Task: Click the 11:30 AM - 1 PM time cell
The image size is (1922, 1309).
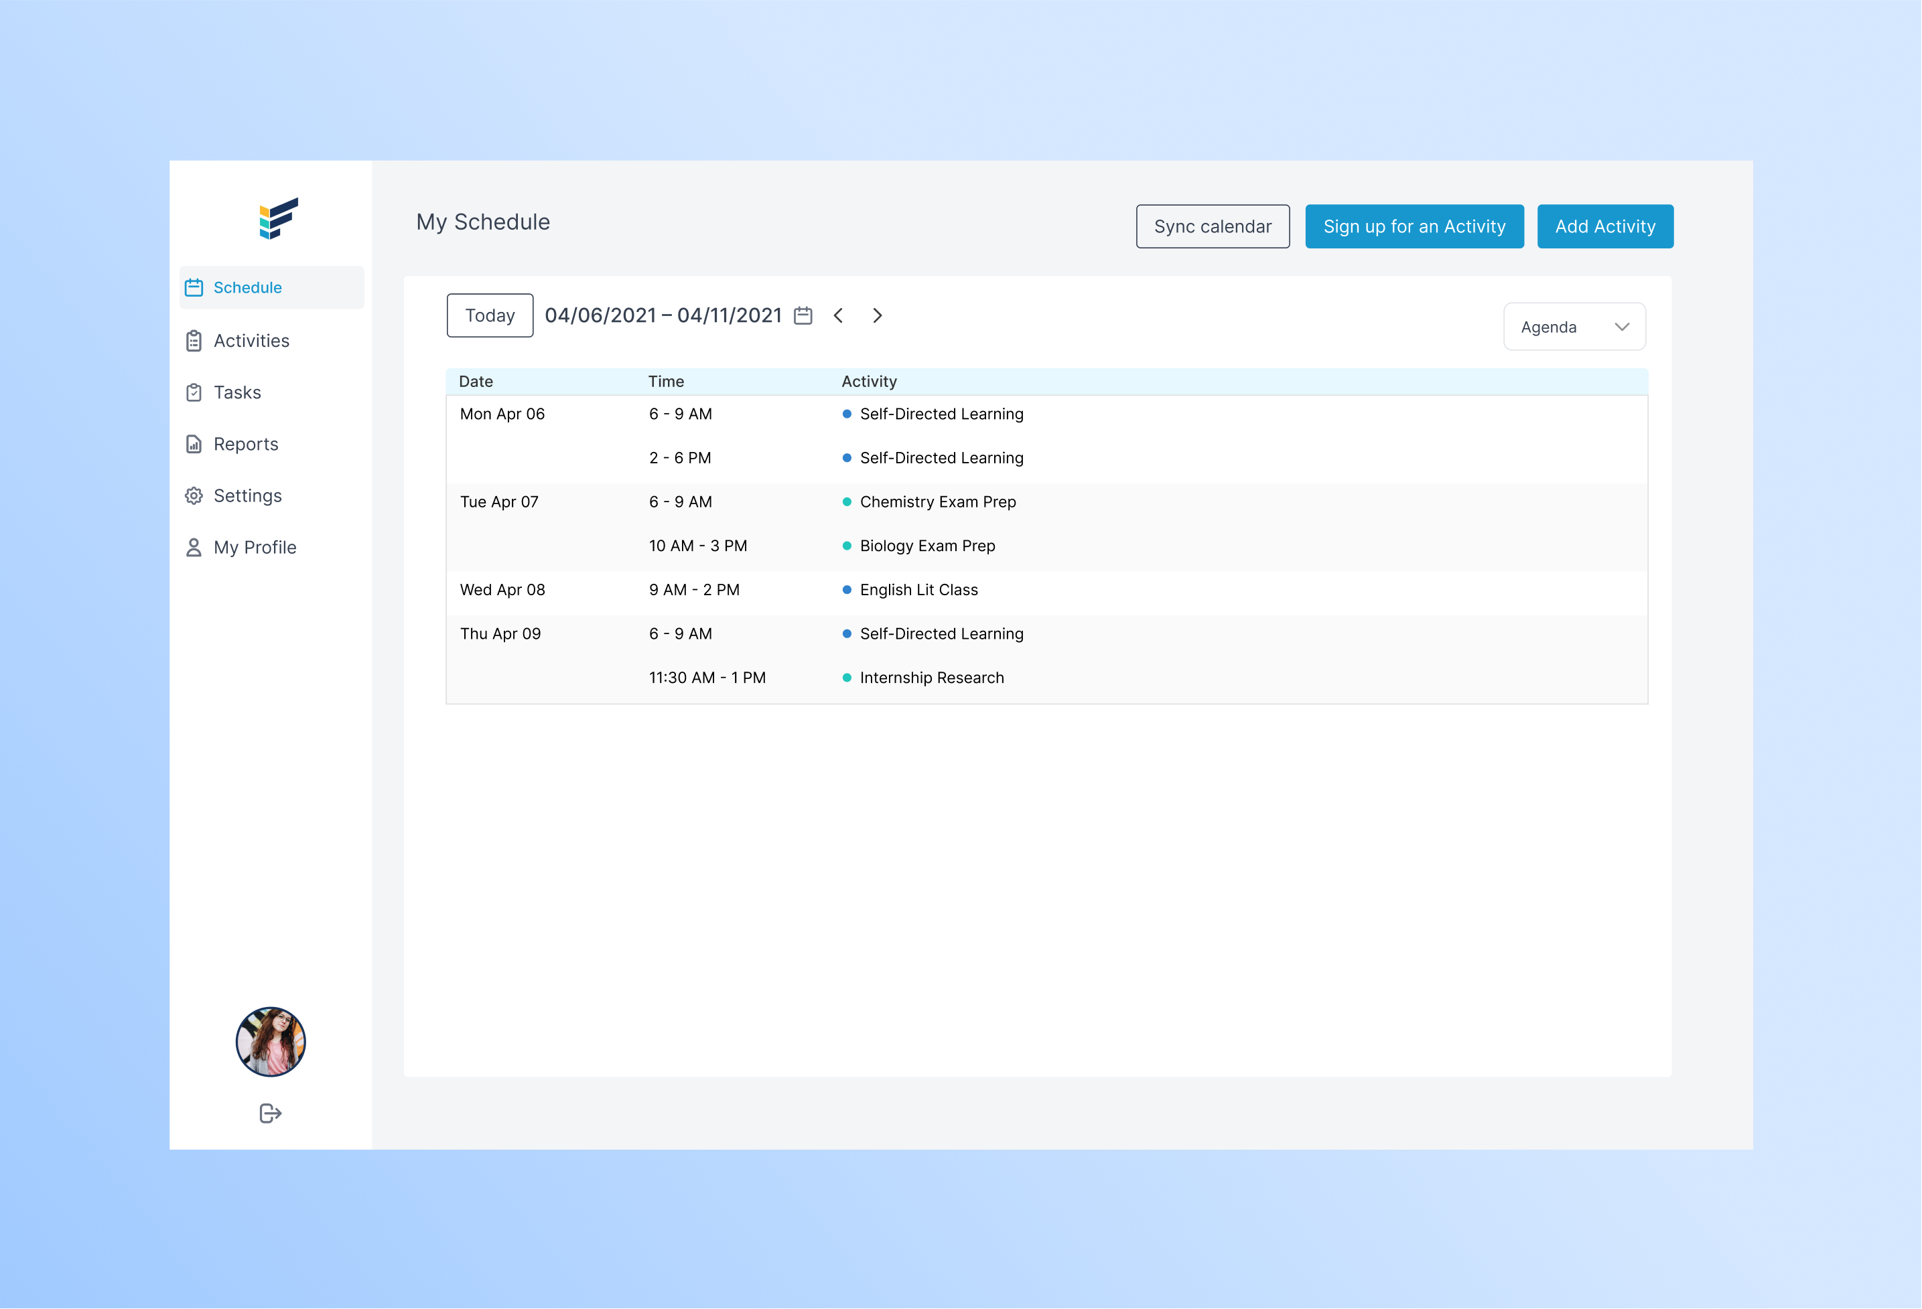Action: pos(707,678)
